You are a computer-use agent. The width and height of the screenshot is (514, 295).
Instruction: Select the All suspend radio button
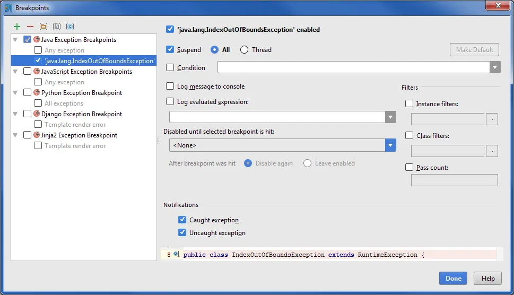click(214, 50)
